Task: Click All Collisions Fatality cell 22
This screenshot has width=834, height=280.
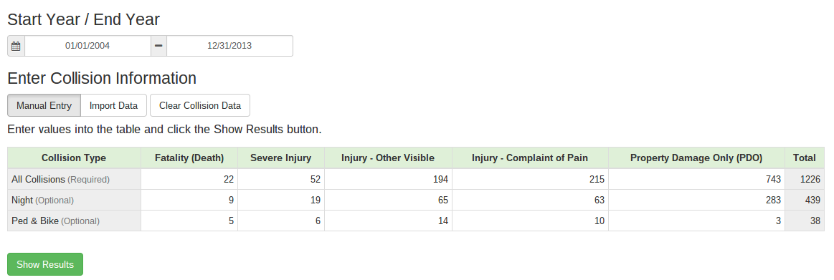Action: point(189,179)
